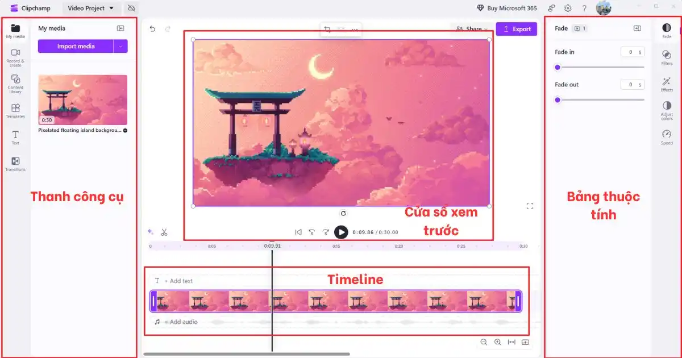Open the settings gear icon

(568, 8)
